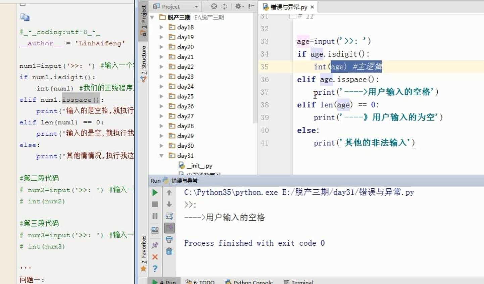This screenshot has width=484, height=284.
Task: Click the 'else:' line in the editor
Action: coord(308,130)
